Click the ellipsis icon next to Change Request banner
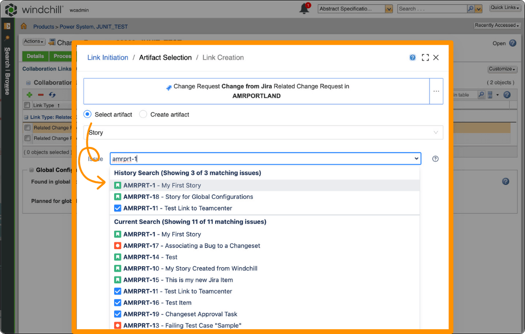 [x=436, y=91]
